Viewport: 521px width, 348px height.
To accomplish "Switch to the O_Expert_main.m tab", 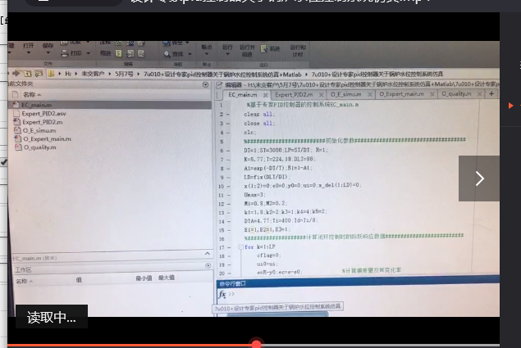I will (x=401, y=94).
